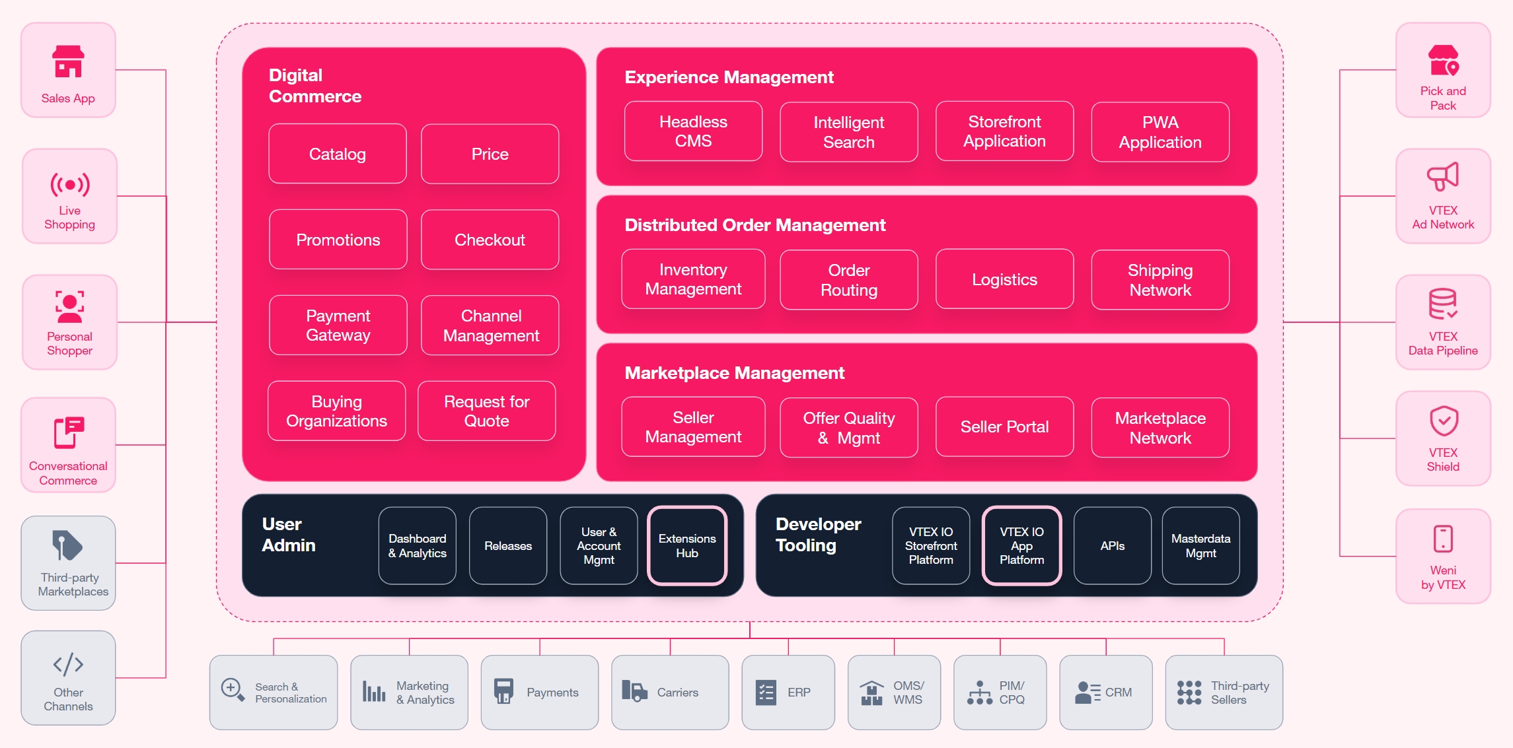Select the CRM contact icon
The image size is (1513, 748).
click(x=1088, y=693)
